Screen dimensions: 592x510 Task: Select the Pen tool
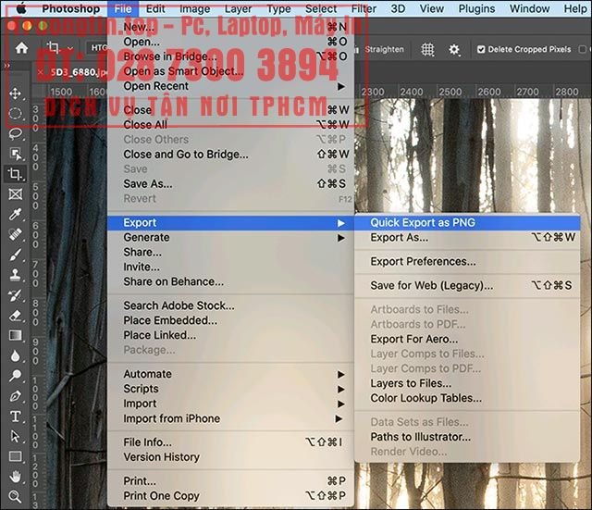pyautogui.click(x=15, y=396)
